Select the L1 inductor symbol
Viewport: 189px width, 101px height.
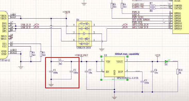(x=61, y=61)
